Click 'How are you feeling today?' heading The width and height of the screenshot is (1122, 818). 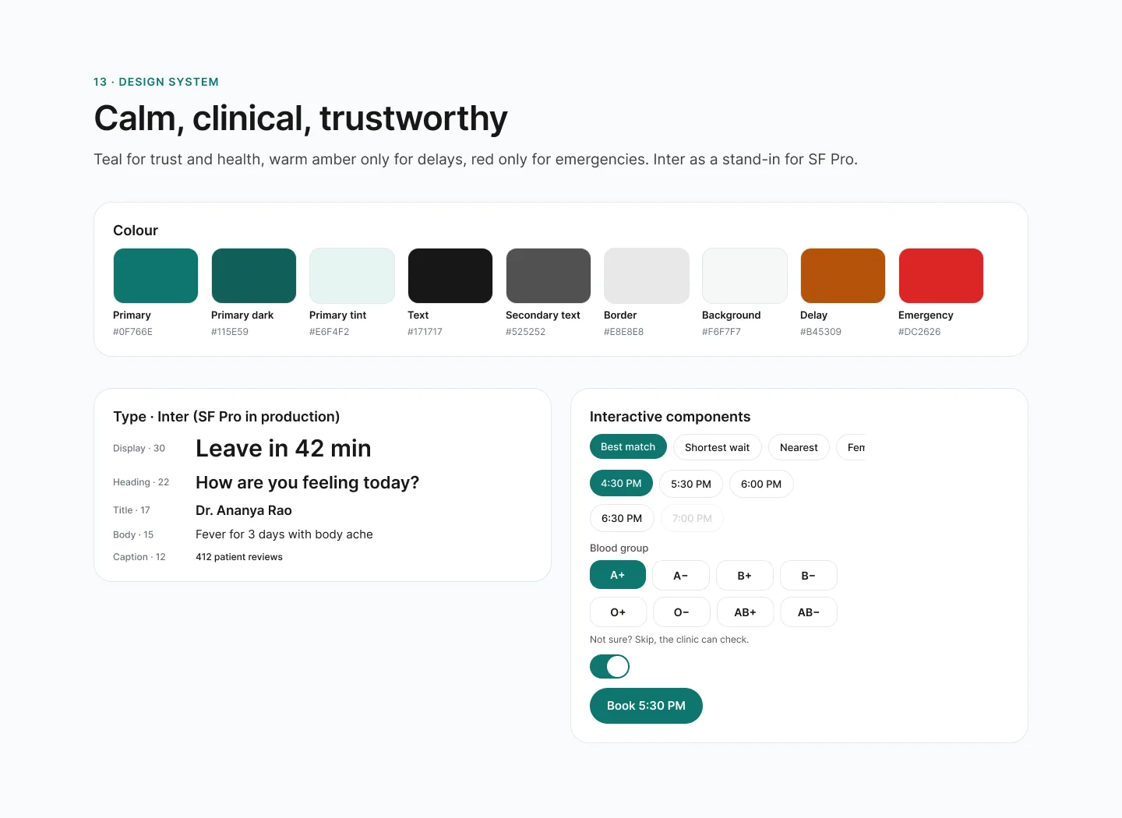307,483
